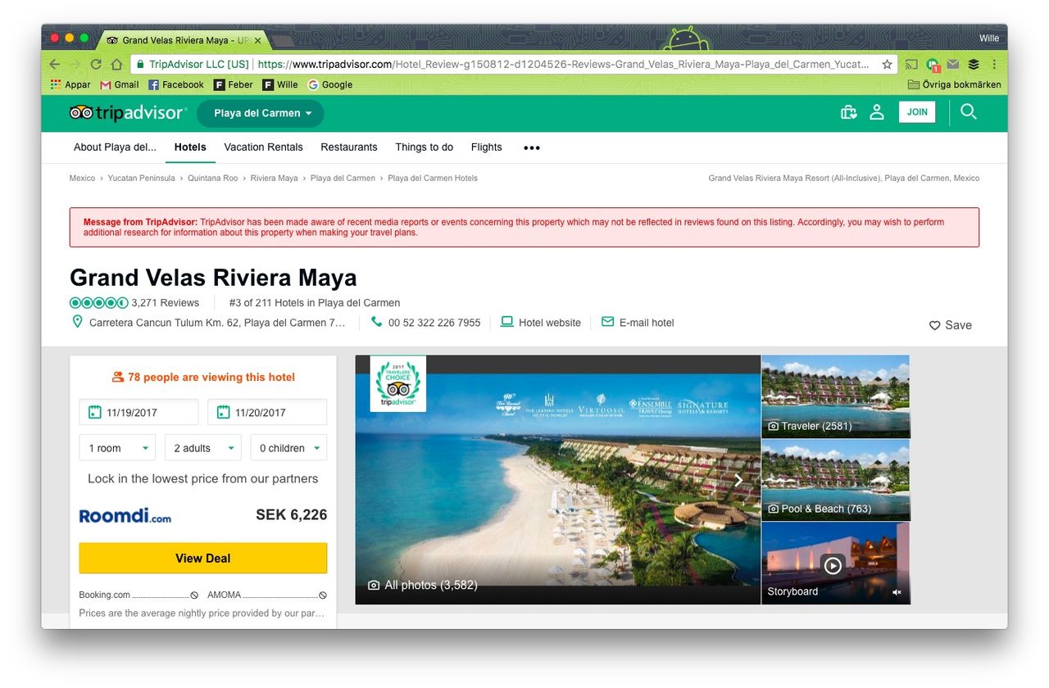Click the Quintana Roo breadcrumb
This screenshot has height=688, width=1049.
pos(212,178)
